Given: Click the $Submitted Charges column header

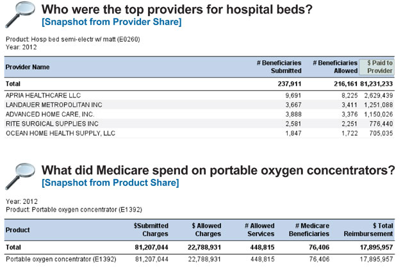Looking at the screenshot, I should click(x=151, y=230).
